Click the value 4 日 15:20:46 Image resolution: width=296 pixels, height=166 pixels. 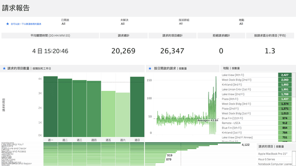[50, 51]
